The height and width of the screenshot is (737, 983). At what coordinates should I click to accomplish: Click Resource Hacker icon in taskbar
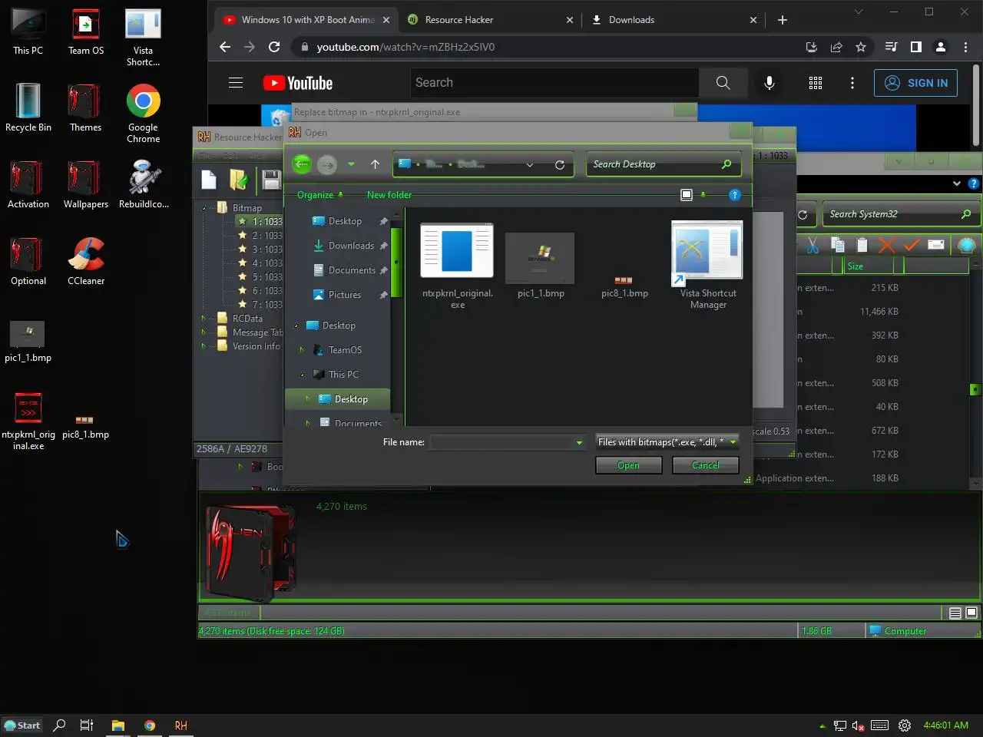pos(180,725)
